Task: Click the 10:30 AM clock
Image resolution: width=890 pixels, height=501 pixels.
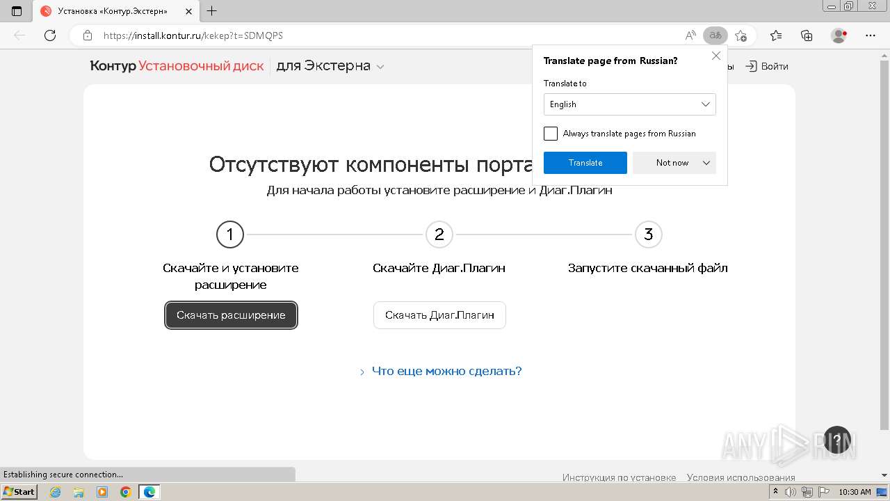Action: pyautogui.click(x=855, y=492)
